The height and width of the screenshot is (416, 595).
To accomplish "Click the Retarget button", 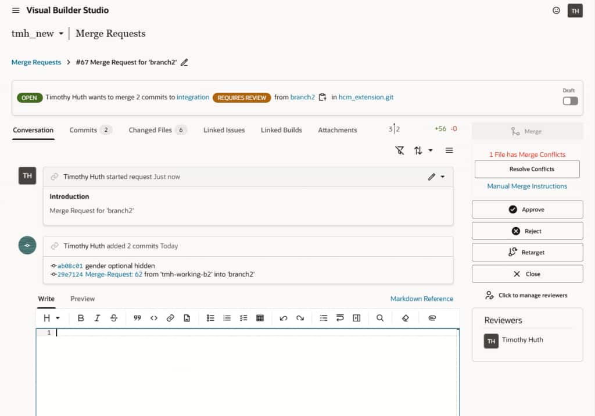I will coord(527,252).
